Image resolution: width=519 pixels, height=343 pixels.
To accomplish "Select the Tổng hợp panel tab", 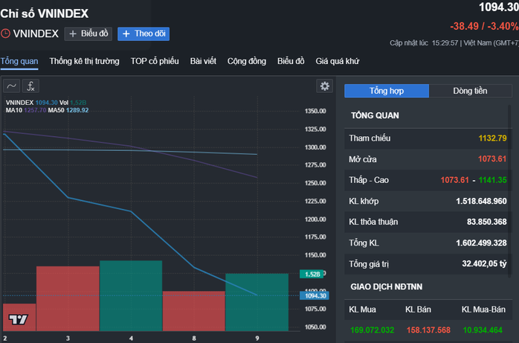I will pos(387,91).
